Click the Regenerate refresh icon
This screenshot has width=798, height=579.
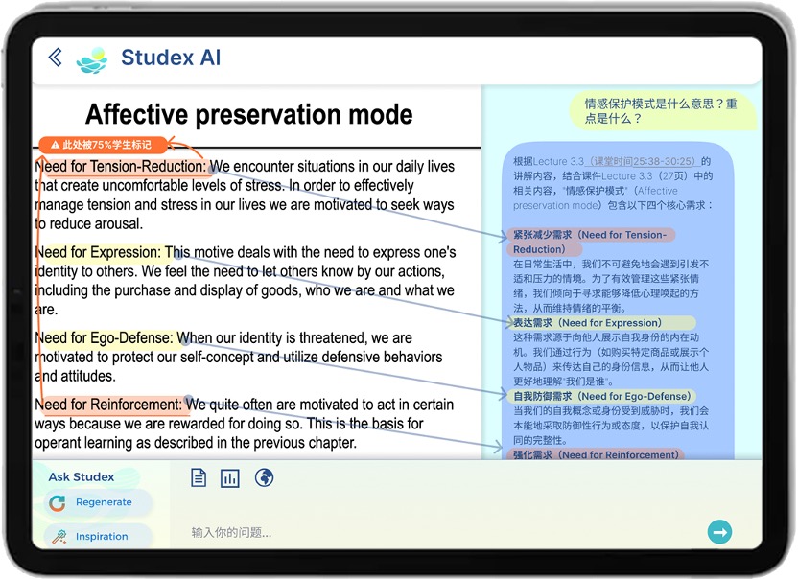click(x=58, y=502)
